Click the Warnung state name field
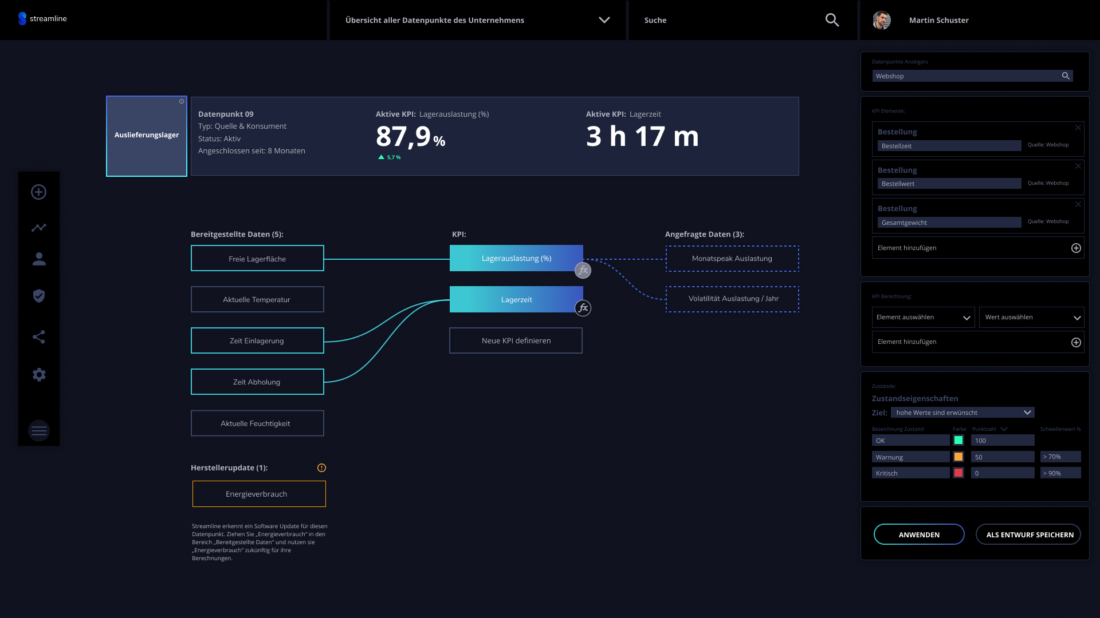The width and height of the screenshot is (1100, 618). (911, 457)
